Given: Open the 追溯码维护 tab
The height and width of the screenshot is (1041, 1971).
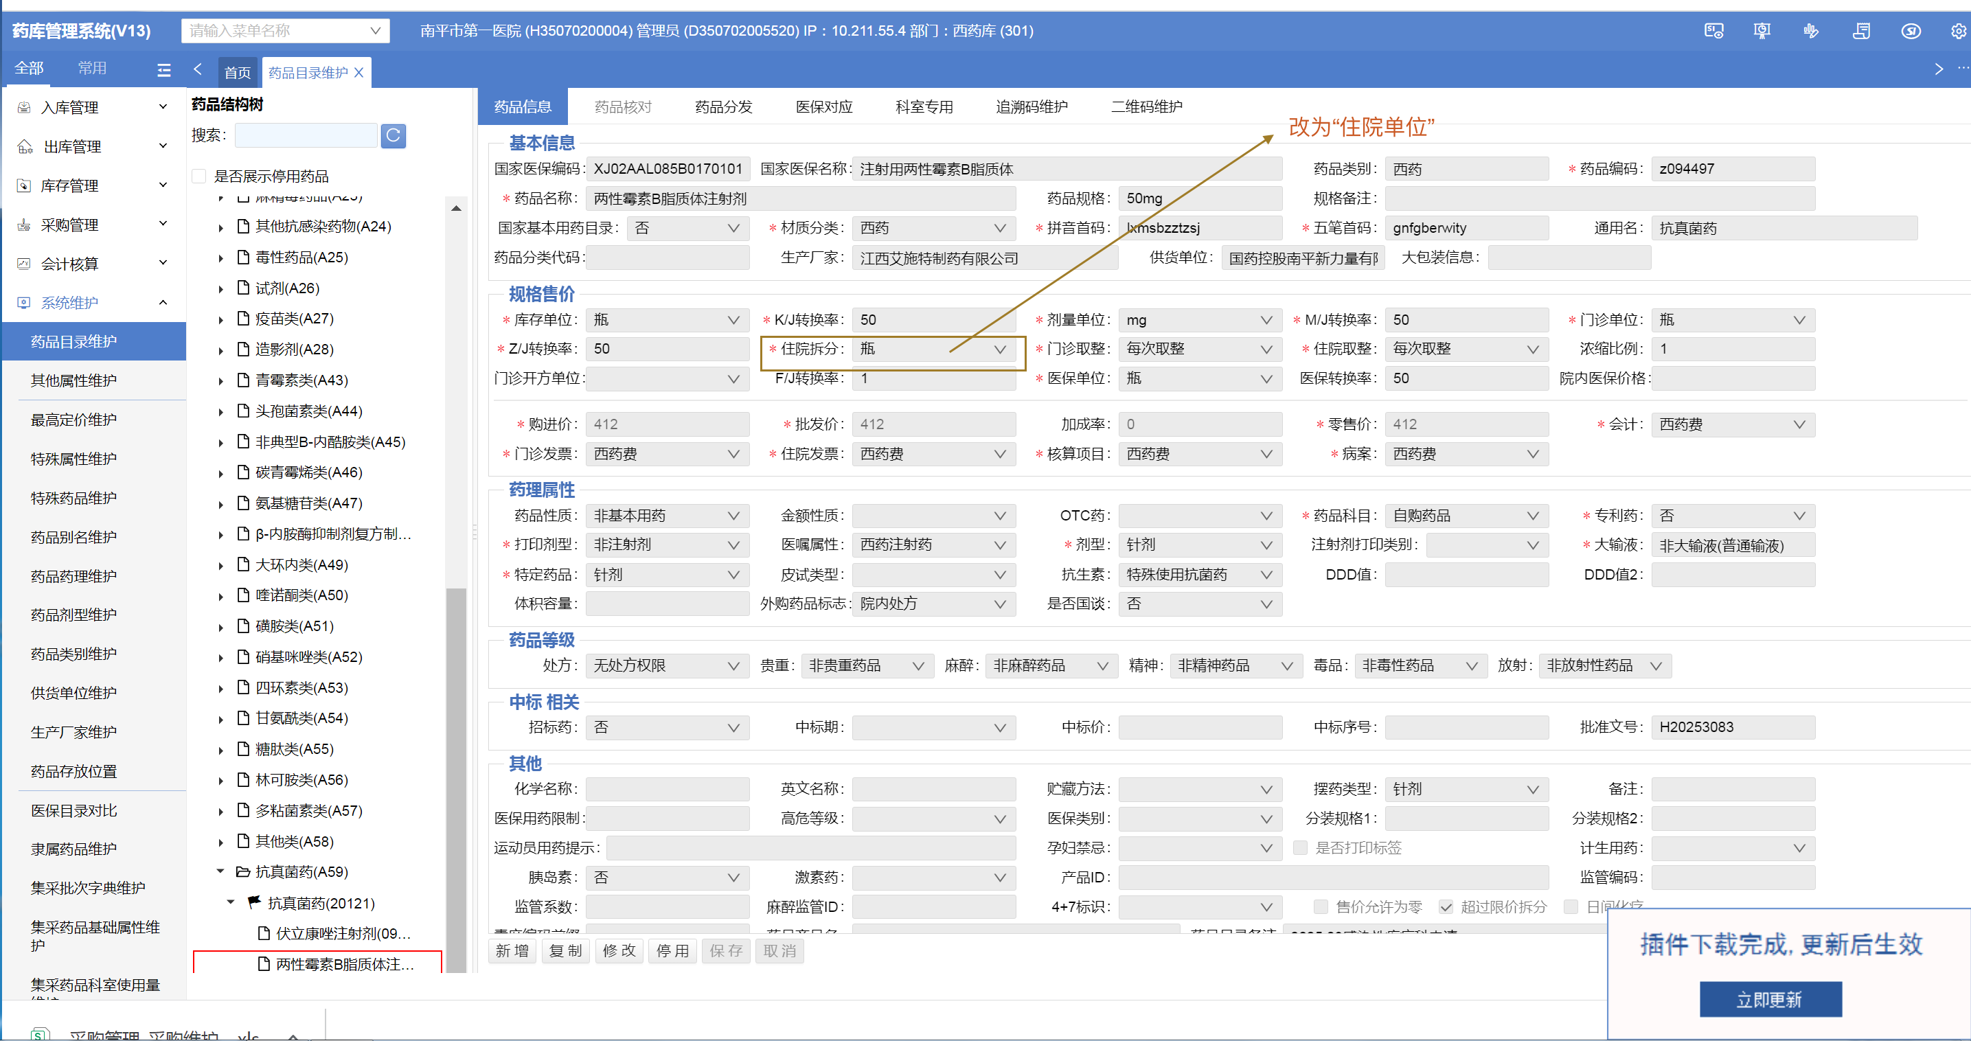Looking at the screenshot, I should tap(1031, 107).
